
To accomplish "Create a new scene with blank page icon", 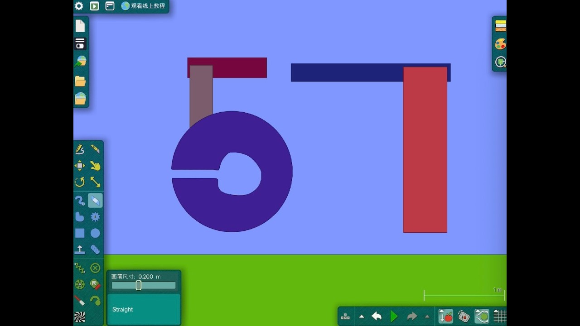I will point(80,26).
